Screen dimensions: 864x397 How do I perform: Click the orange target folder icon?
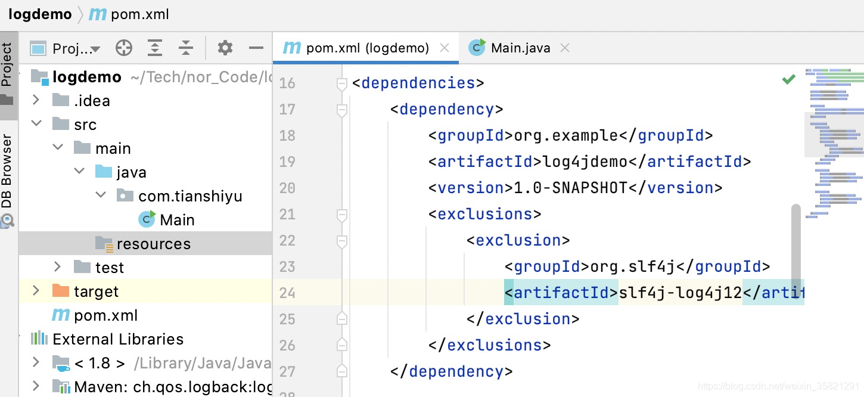(x=61, y=291)
